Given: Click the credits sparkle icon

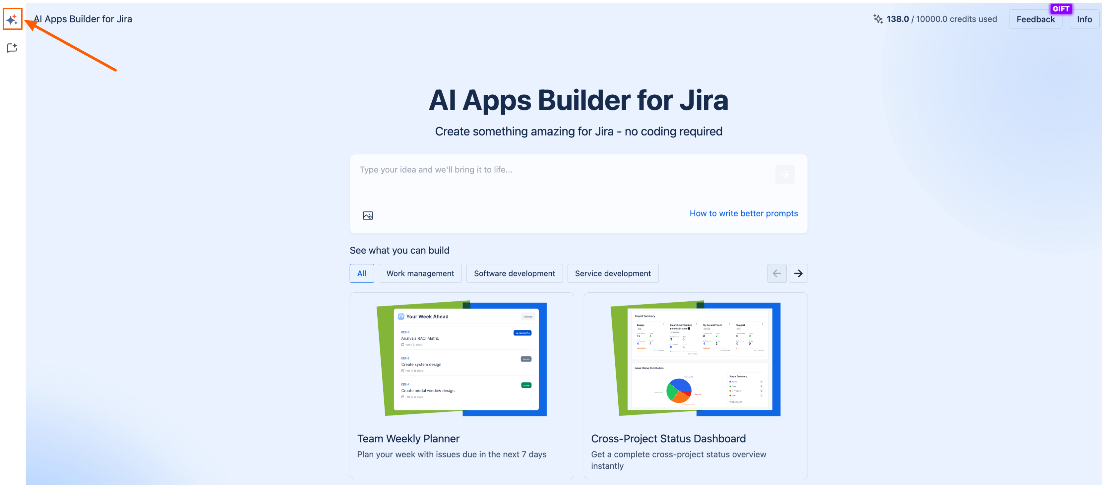Looking at the screenshot, I should (878, 19).
